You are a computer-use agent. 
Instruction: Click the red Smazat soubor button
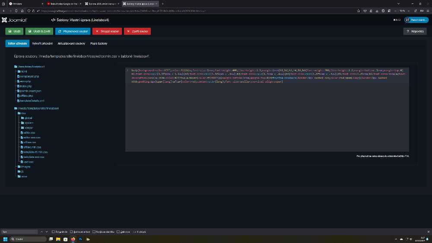(107, 31)
